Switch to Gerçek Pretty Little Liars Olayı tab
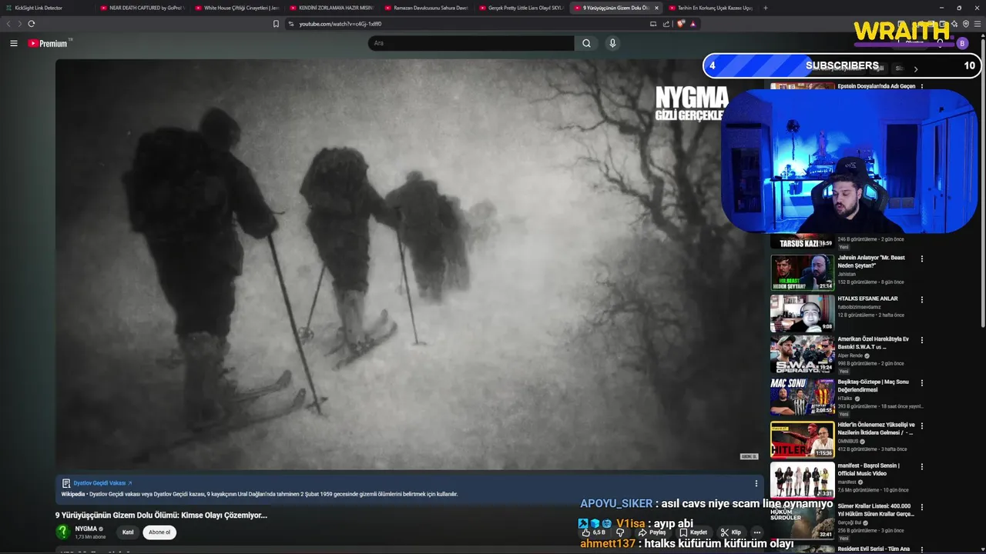 [522, 8]
